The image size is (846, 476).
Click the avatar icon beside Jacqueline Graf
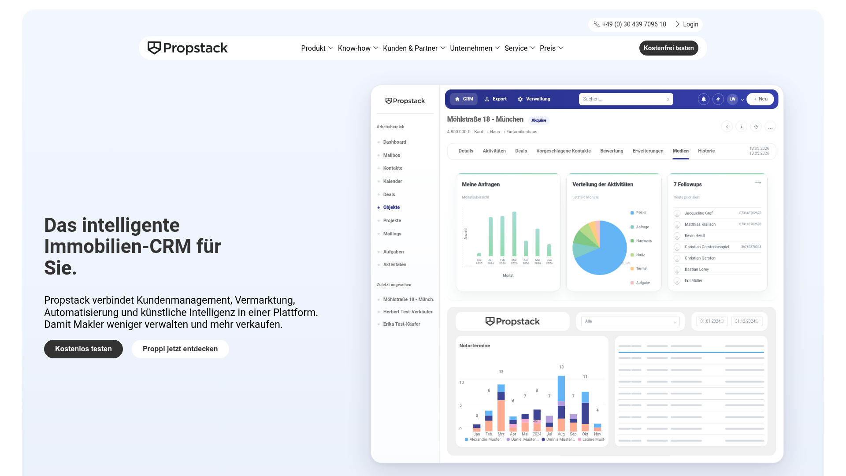point(677,214)
